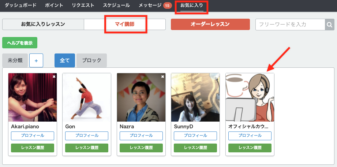The height and width of the screenshot is (167, 337).
Task: Click Akari.piano profile photo
Action: coord(33,97)
